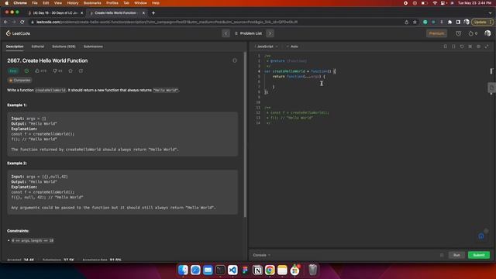The height and width of the screenshot is (279, 496).
Task: Click the streak flame counter icon
Action: 473,33
